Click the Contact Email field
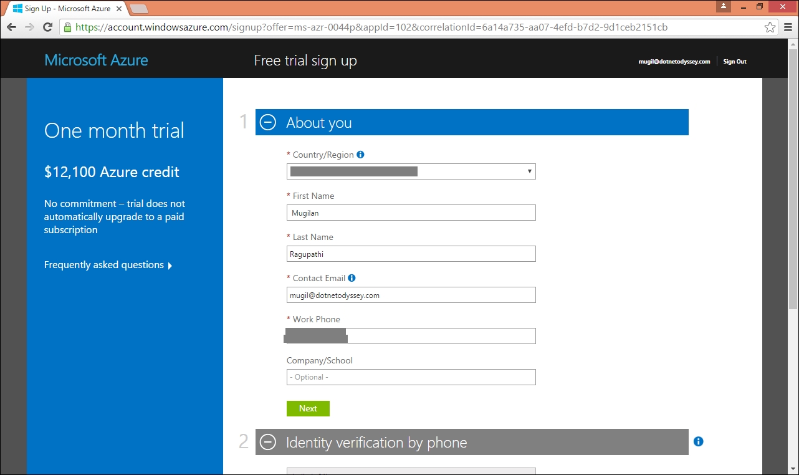The height and width of the screenshot is (475, 799). coord(411,295)
